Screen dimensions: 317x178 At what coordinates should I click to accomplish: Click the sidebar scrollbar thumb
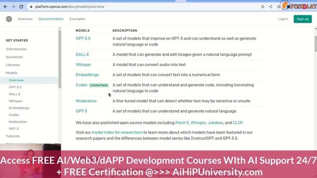[59, 59]
